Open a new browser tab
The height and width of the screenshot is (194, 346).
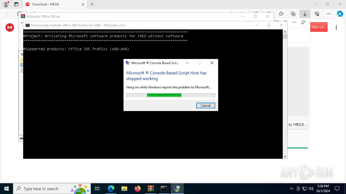[x=92, y=4]
